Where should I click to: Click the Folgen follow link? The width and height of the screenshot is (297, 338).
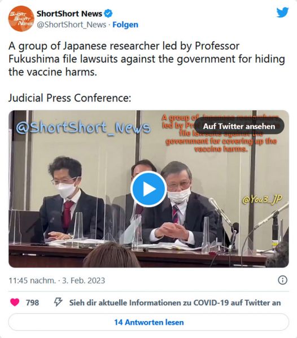pos(125,25)
